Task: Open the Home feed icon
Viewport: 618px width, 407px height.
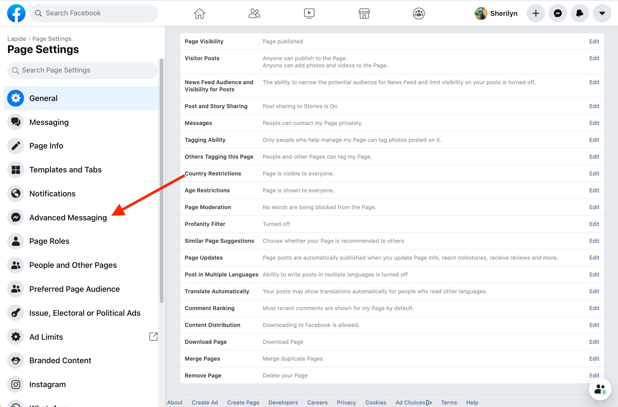Action: pyautogui.click(x=199, y=13)
